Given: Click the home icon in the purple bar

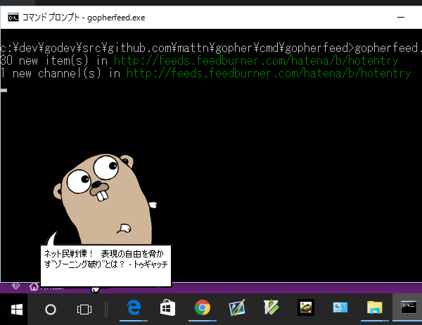Looking at the screenshot, I should point(34,286).
